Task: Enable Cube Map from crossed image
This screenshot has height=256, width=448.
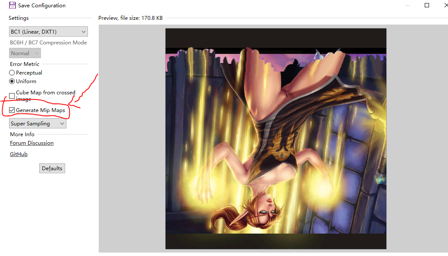Action: coord(12,96)
